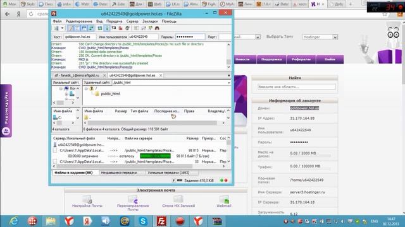The height and width of the screenshot is (227, 405).
Task: Open Skype from the taskbar
Action: (143, 221)
